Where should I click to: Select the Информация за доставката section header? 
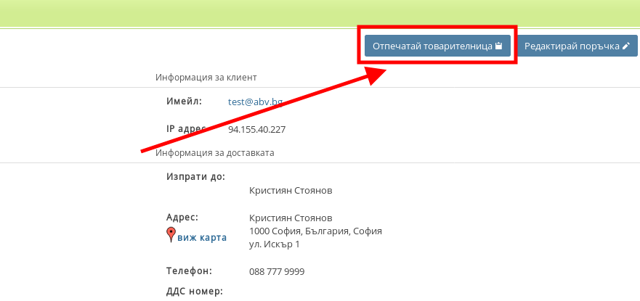(x=214, y=152)
